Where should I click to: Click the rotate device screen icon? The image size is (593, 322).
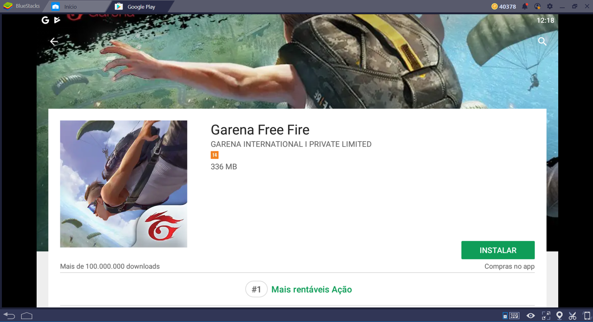[x=587, y=316]
